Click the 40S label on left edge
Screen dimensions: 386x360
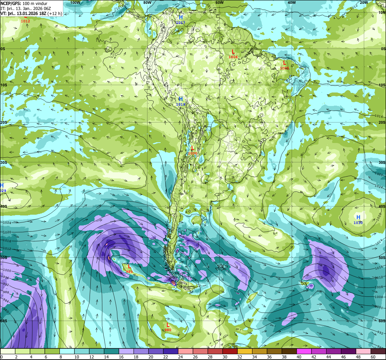pyautogui.click(x=4, y=207)
